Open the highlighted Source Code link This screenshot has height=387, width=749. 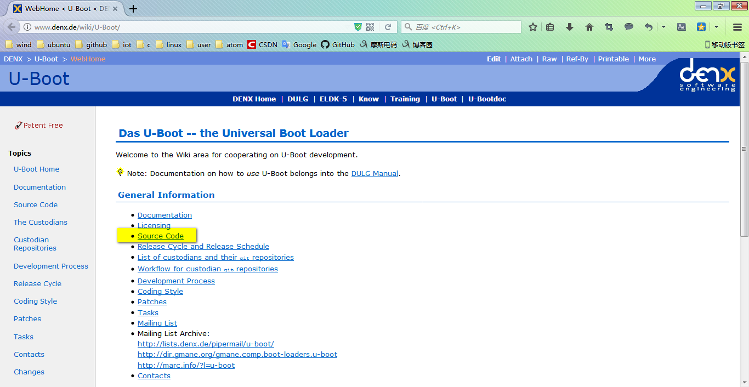[161, 236]
